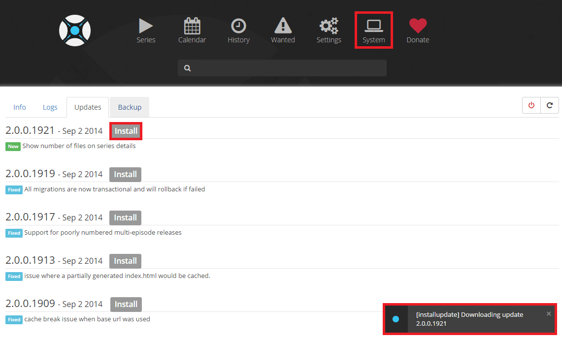
Task: Click the red shutdown power button
Action: [x=531, y=105]
